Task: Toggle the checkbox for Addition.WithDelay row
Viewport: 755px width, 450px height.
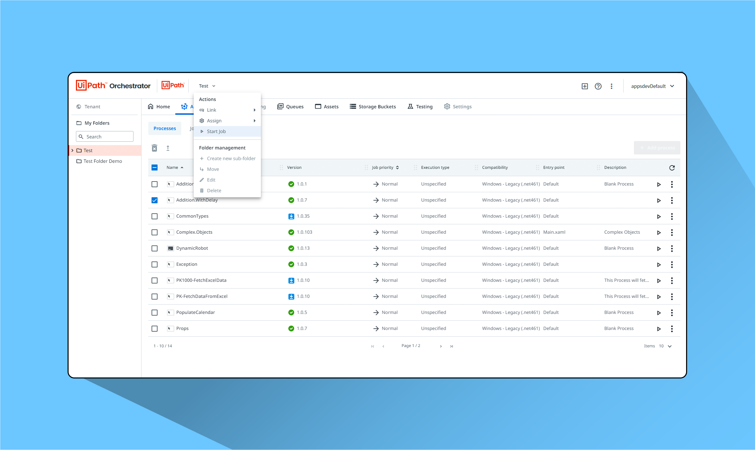Action: [155, 200]
